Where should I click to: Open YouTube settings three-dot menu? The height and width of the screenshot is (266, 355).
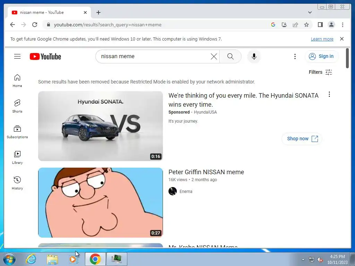(295, 56)
